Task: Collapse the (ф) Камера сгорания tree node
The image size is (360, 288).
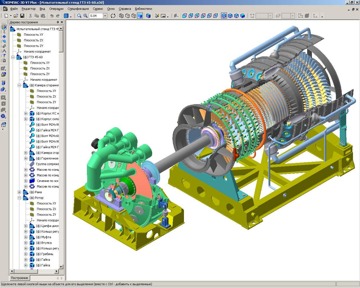Action: coord(19,85)
